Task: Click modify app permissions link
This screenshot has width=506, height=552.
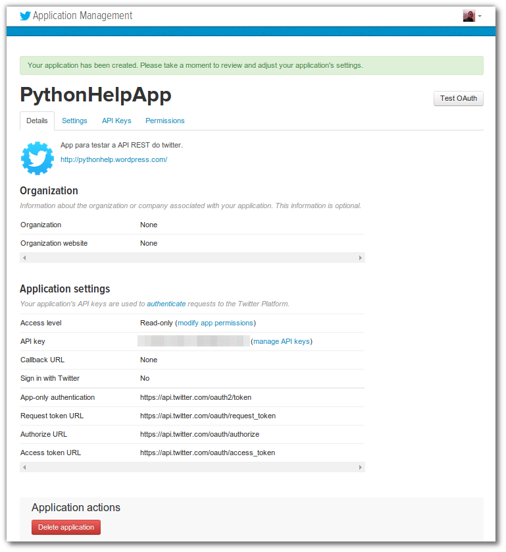Action: (215, 323)
